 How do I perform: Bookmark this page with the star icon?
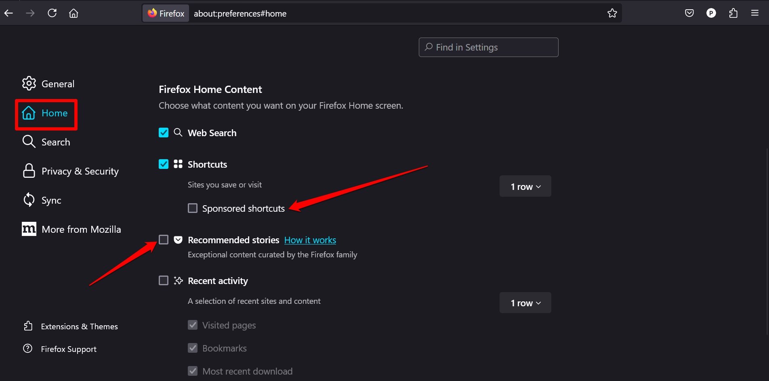pos(612,13)
